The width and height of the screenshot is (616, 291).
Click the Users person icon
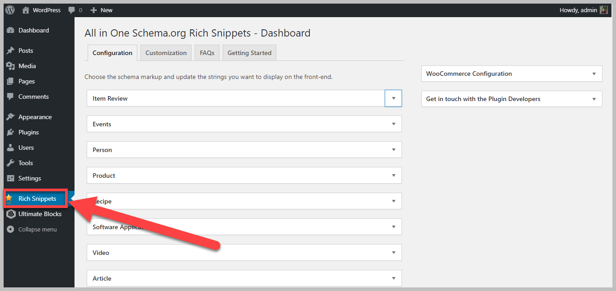[10, 148]
